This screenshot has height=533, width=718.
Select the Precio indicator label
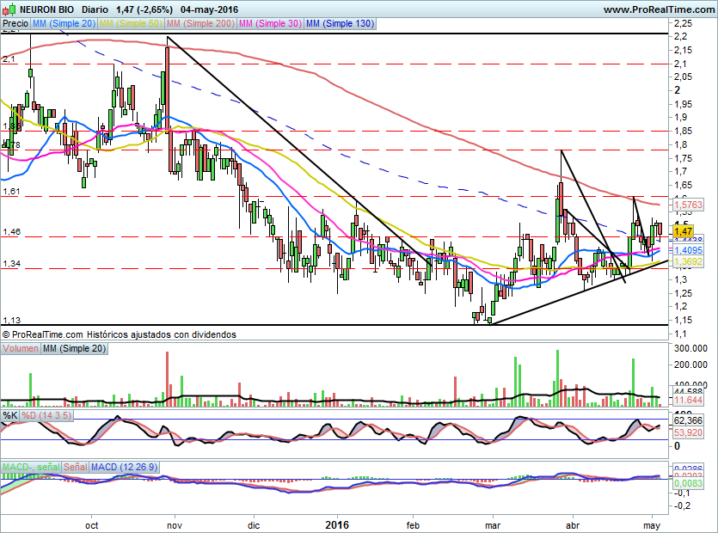15,23
